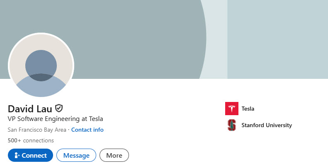Expand the More options button

[114, 156]
